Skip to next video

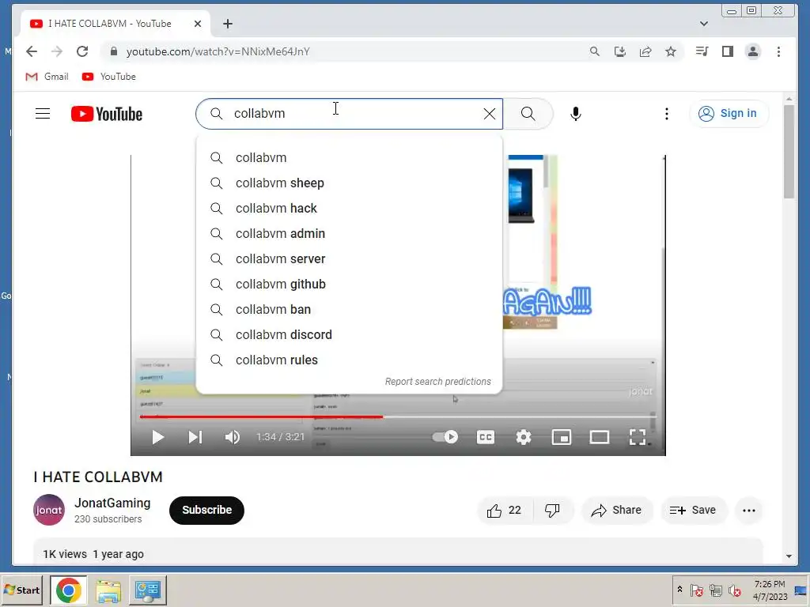tap(195, 437)
